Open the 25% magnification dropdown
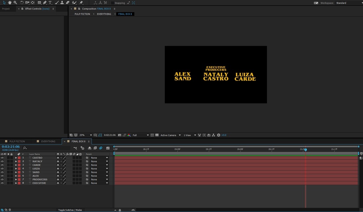Image resolution: width=363 pixels, height=212 pixels. click(x=86, y=135)
